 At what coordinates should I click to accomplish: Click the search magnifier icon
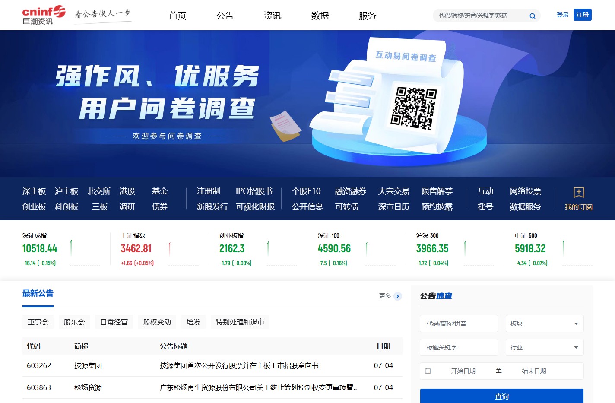533,16
